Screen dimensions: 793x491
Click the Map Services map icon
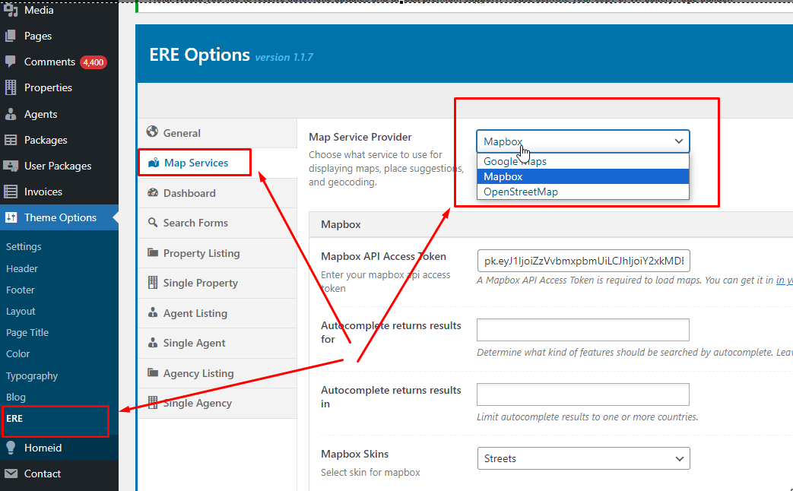coord(154,163)
